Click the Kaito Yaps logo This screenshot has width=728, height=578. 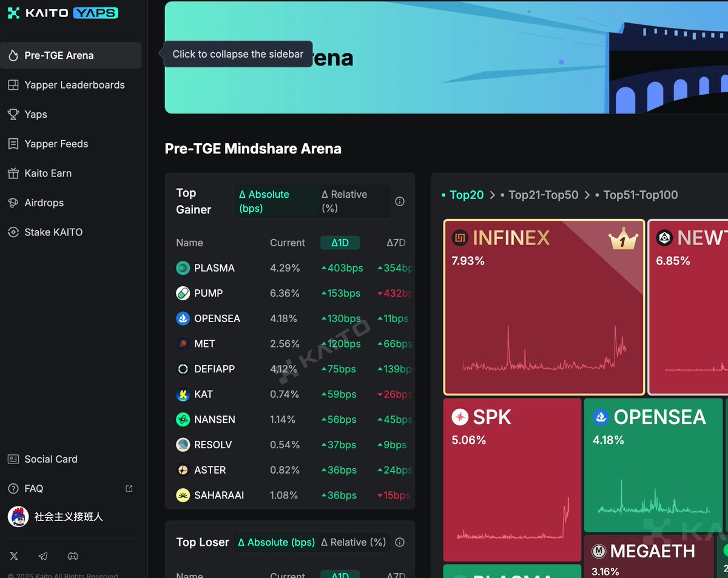pos(63,13)
